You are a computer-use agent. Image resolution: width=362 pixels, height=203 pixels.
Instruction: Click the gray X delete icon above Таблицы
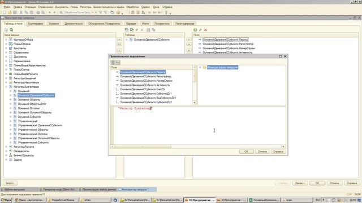pyautogui.click(x=142, y=30)
